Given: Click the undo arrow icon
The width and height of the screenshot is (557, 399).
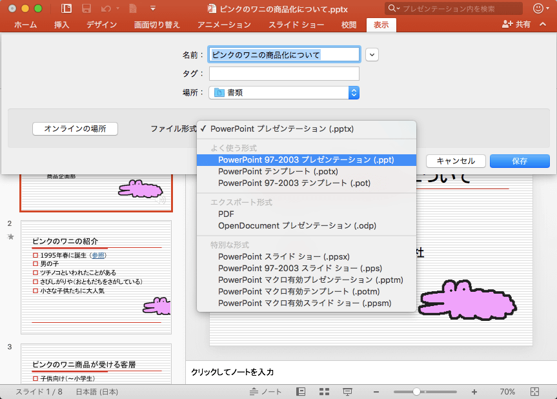Looking at the screenshot, I should coord(106,8).
